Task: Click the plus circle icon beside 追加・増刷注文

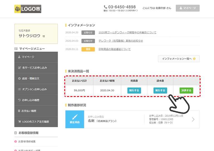Action: point(19,79)
